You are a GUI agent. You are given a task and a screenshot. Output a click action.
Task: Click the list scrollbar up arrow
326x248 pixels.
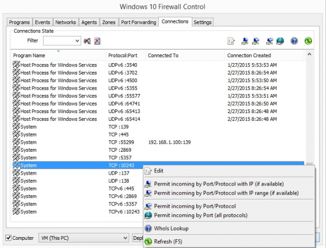(309, 54)
